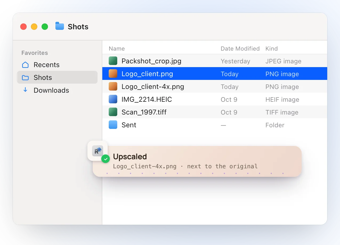Minimize the window with yellow button

pos(34,27)
